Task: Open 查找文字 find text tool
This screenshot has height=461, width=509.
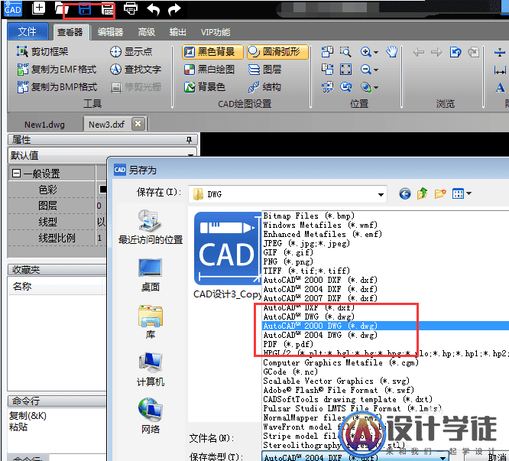Action: pyautogui.click(x=135, y=69)
